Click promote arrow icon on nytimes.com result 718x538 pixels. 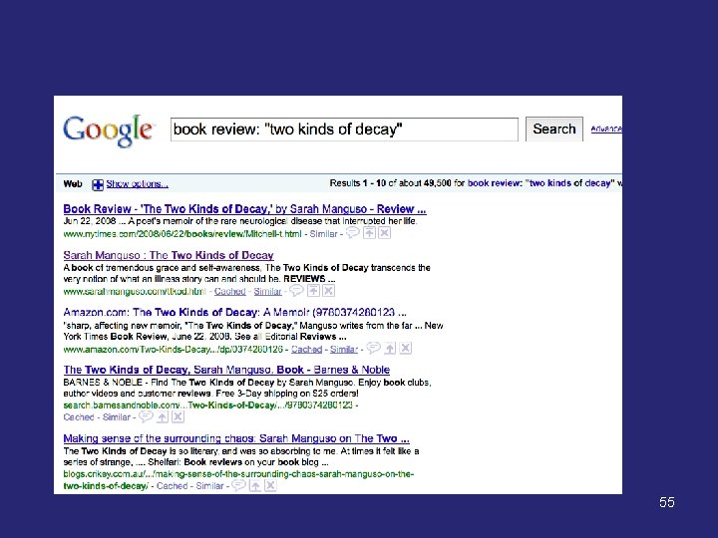(369, 233)
